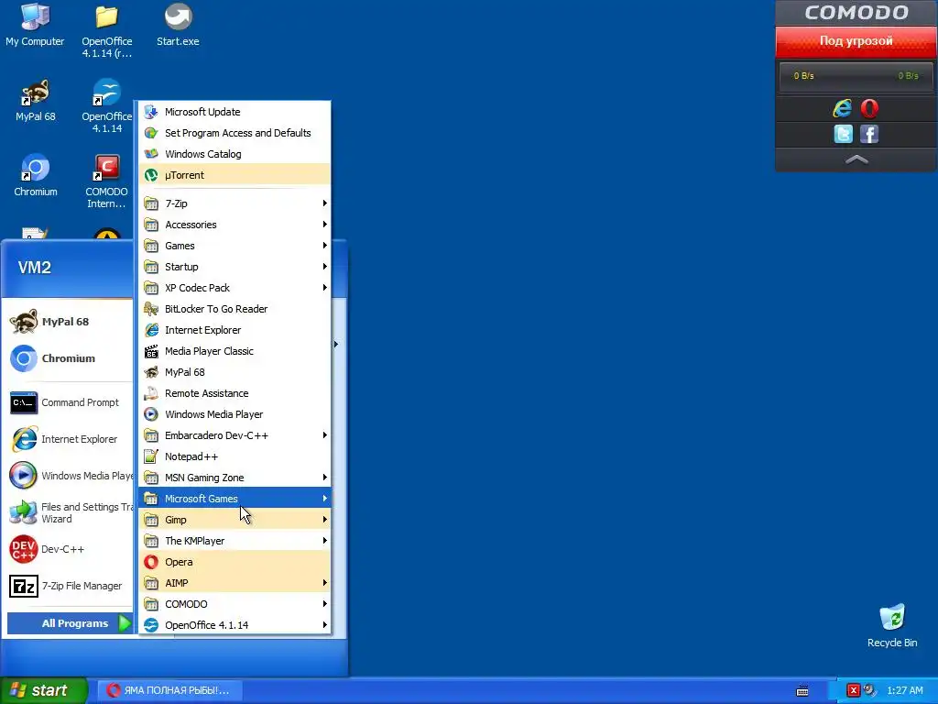The height and width of the screenshot is (704, 938).
Task: Open Windows Media Player in Start menu left pane
Action: click(70, 476)
